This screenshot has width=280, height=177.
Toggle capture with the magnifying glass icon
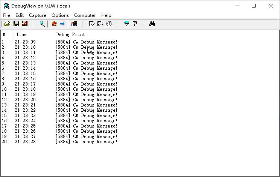[x=42, y=24]
